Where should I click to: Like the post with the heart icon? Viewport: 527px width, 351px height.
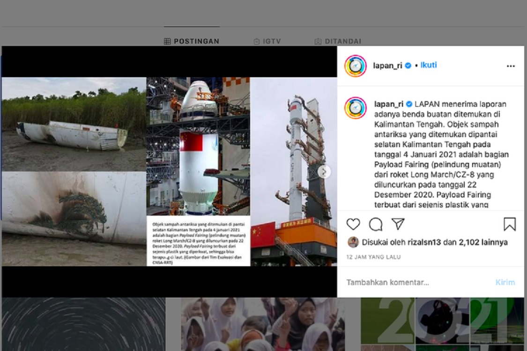click(353, 225)
